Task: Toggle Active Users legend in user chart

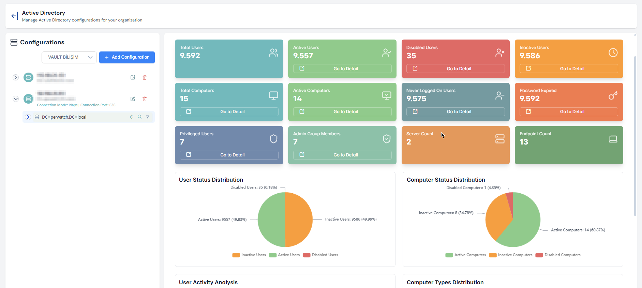Action: (284, 255)
